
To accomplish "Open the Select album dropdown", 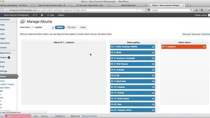I will click(43, 27).
